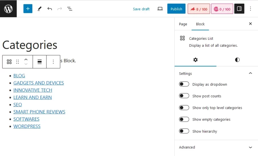Viewport: 258px width, 156px height.
Task: Select the Tools pencil icon
Action: tap(40, 9)
